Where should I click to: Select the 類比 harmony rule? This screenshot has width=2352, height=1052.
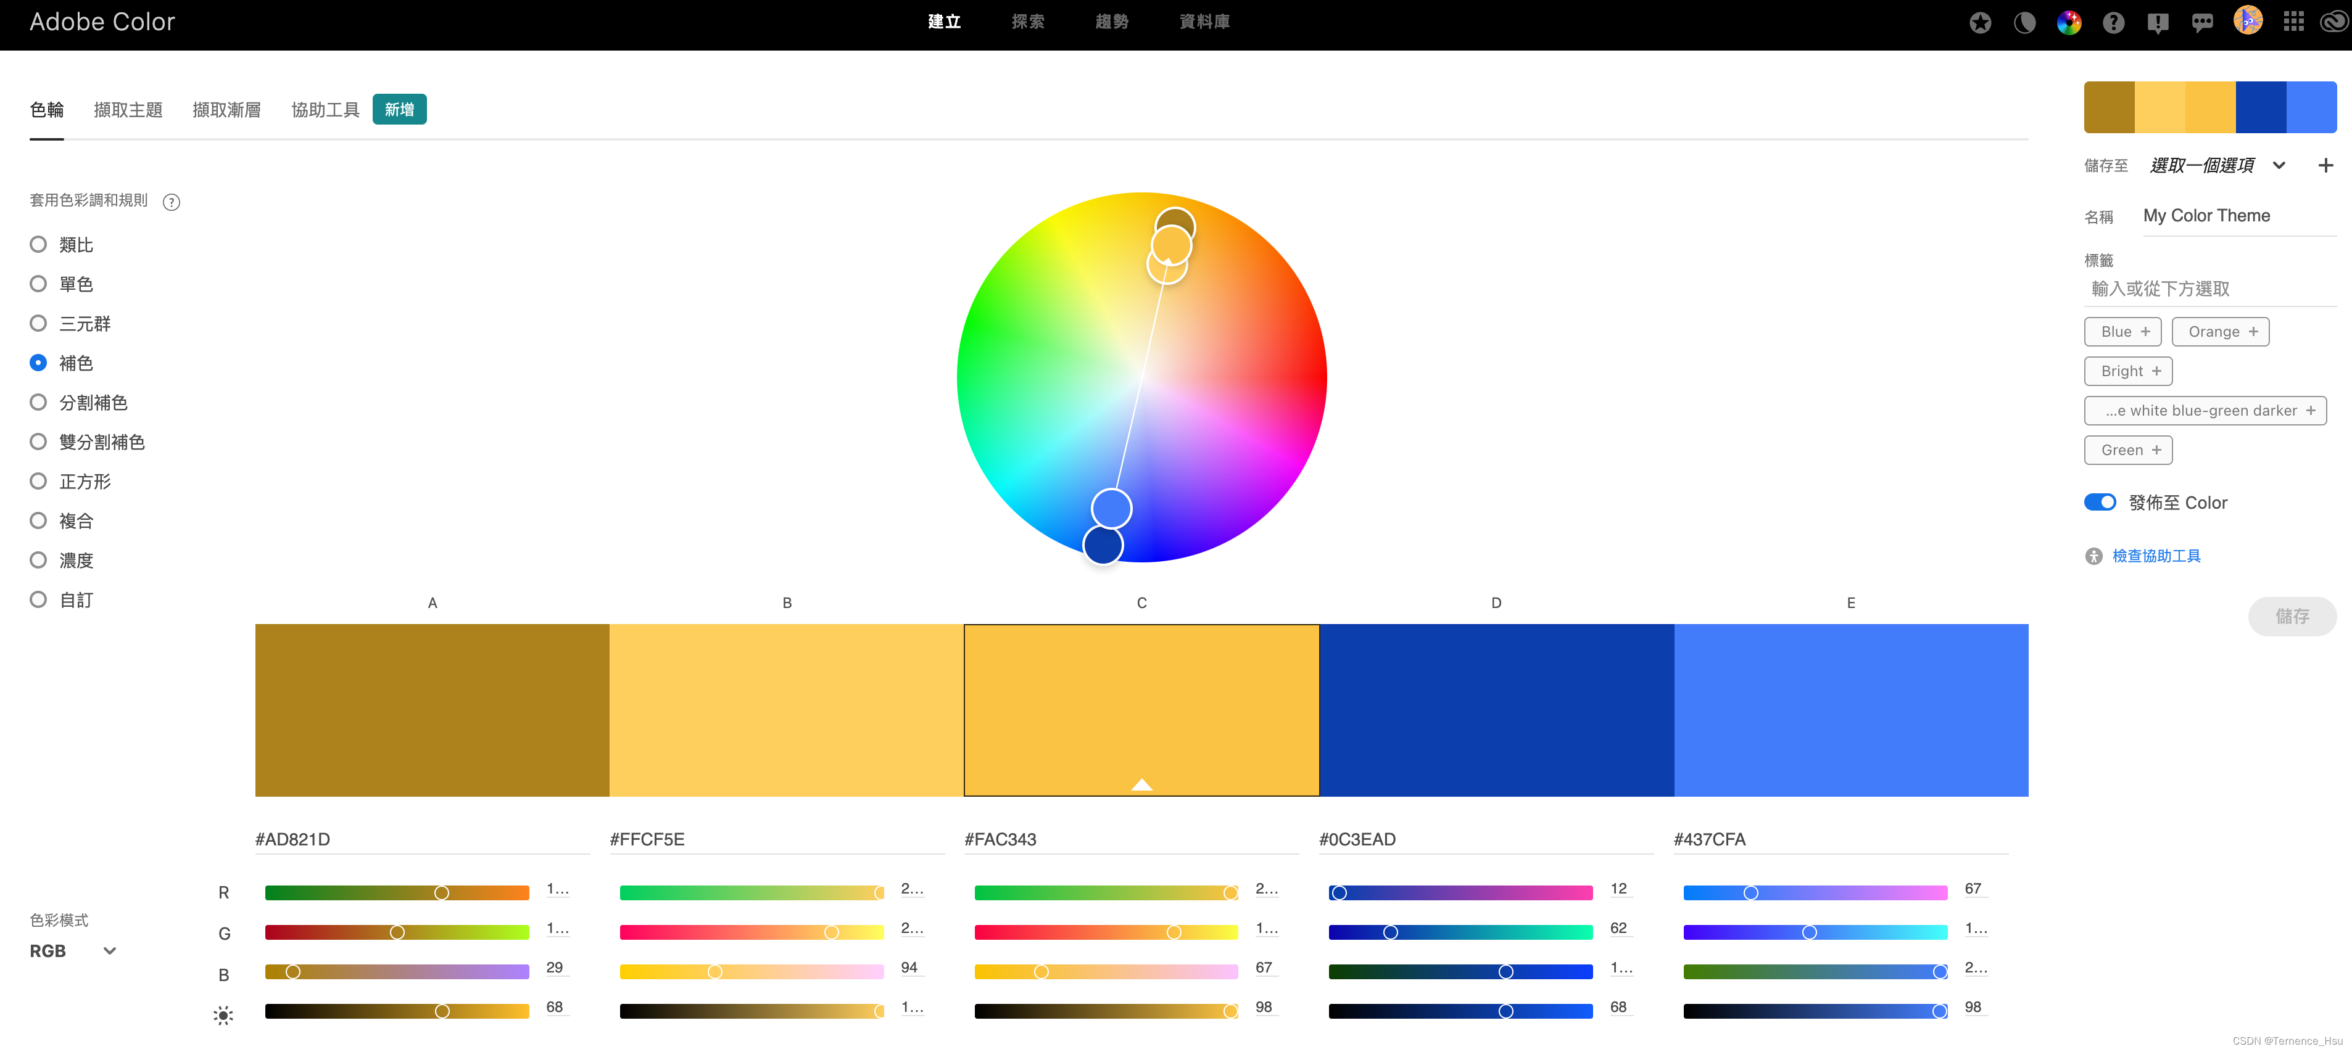click(38, 245)
